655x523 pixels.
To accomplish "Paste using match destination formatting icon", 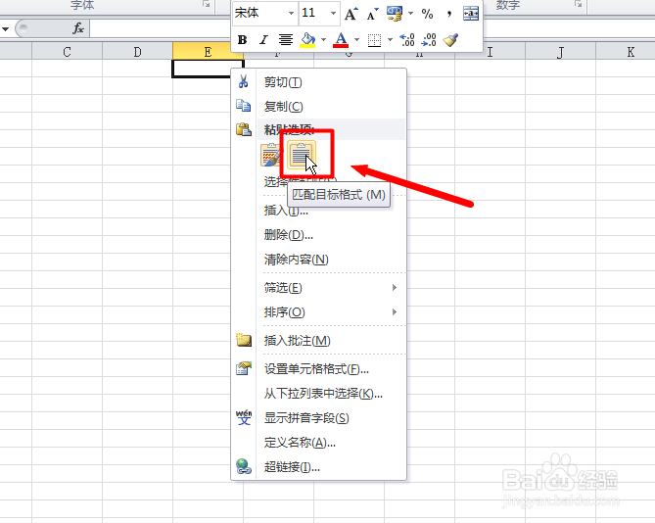I will click(302, 155).
